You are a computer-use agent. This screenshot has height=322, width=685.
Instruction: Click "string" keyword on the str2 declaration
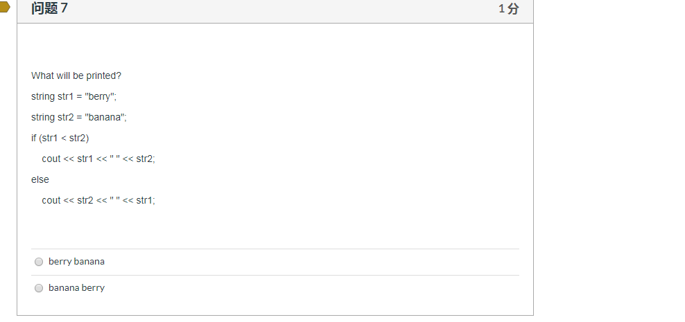point(43,117)
